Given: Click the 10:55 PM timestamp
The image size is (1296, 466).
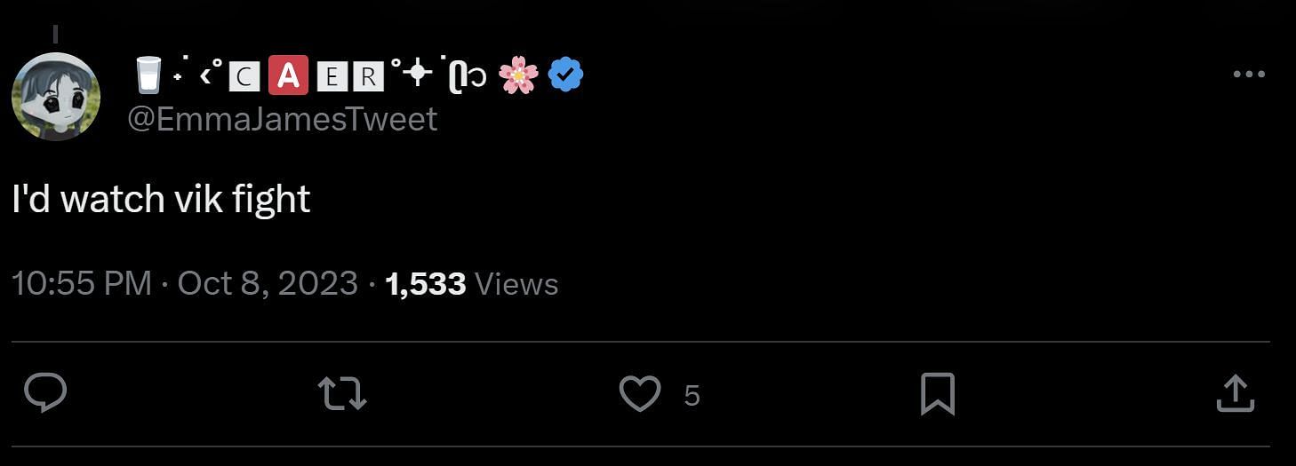Looking at the screenshot, I should [x=81, y=284].
